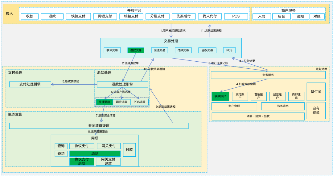Image resolution: width=333 pixels, height=176 pixels.
Task: Select the 8.退款通道路由 label
Action: tap(98, 132)
